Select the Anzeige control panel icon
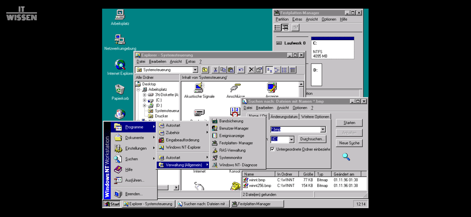Image resolution: width=471 pixels, height=217 pixels. [272, 90]
